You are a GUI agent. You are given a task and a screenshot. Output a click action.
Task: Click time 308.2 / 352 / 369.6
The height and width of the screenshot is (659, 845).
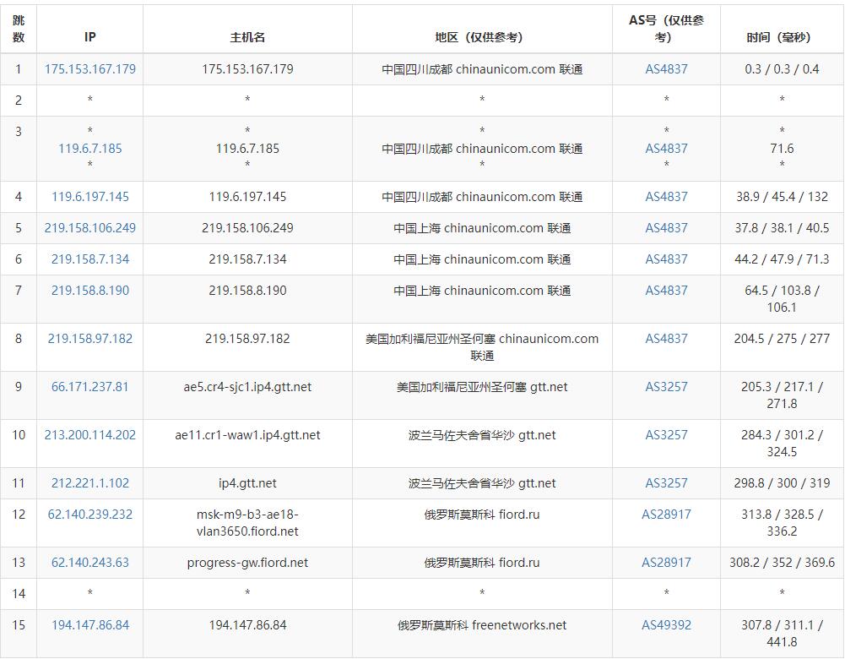click(782, 562)
